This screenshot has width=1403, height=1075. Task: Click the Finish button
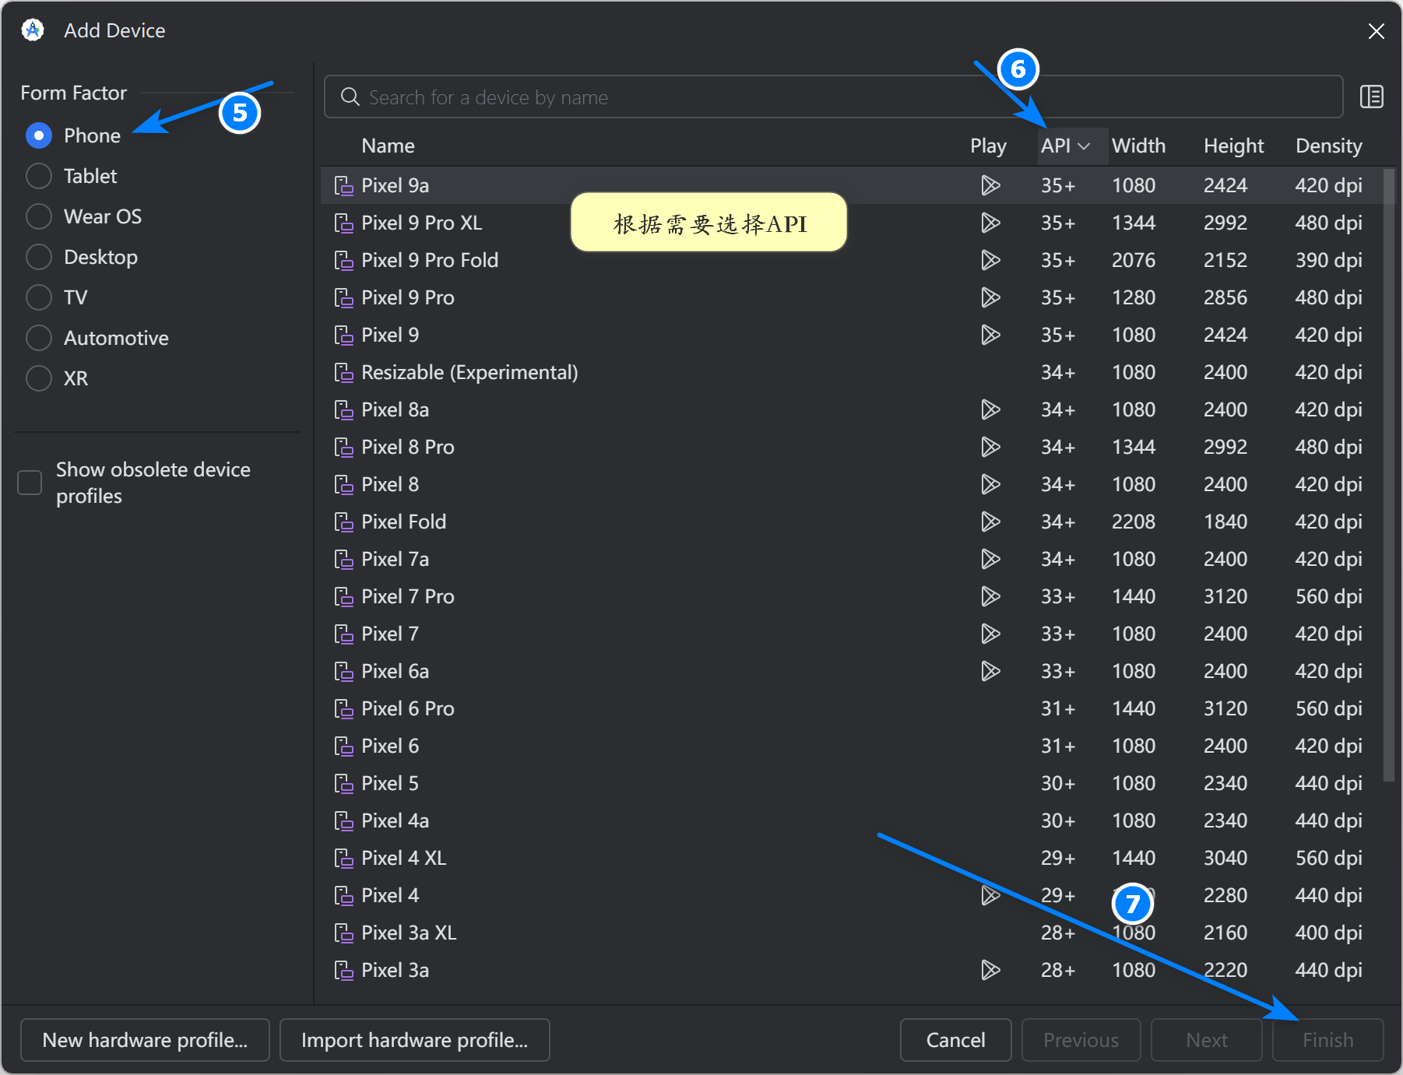point(1327,1040)
